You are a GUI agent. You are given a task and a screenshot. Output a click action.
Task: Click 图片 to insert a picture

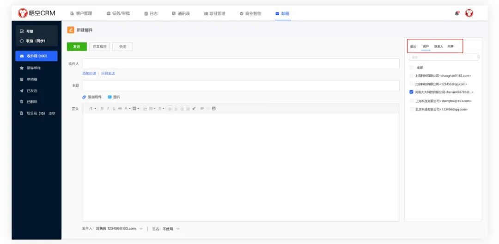[x=114, y=97]
